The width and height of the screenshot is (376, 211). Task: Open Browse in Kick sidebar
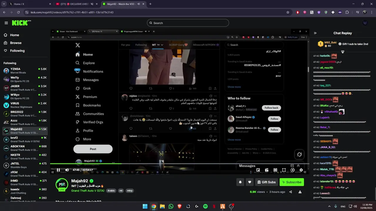click(x=12, y=43)
